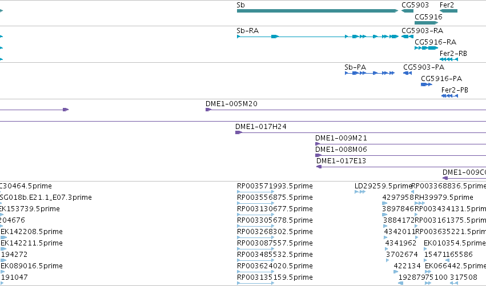486x286 pixels.
Task: Select the DME1-005M20 clone line
Action: point(346,110)
